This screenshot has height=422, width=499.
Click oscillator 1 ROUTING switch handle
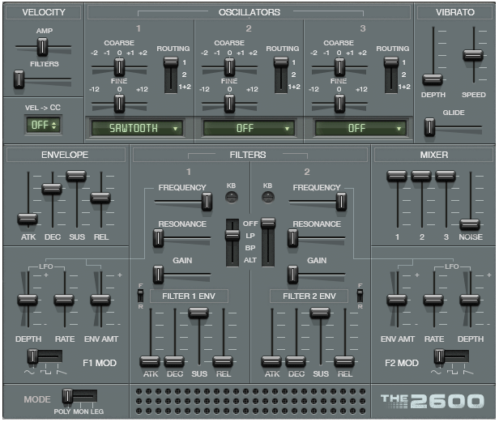(171, 62)
